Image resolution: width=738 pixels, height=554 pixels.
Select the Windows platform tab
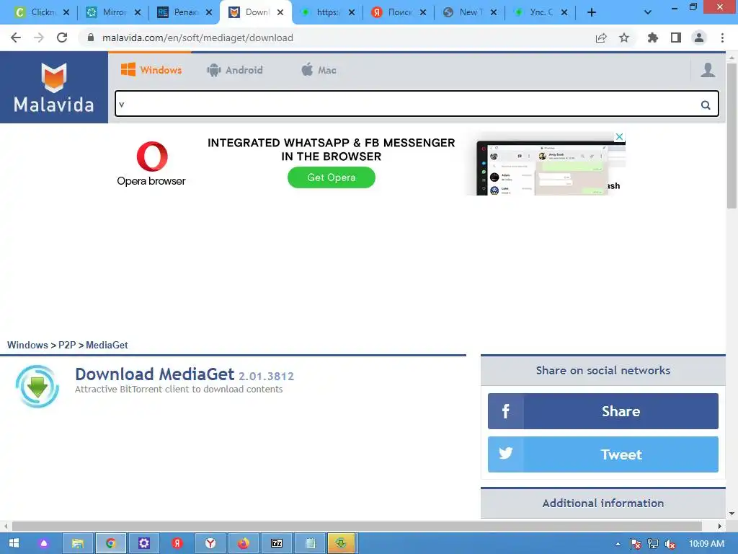tap(151, 70)
